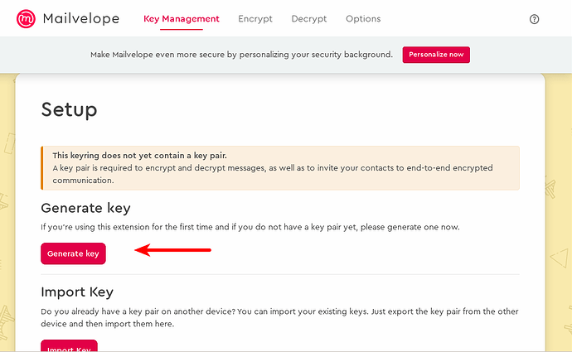Select the Setup heading text

click(69, 109)
